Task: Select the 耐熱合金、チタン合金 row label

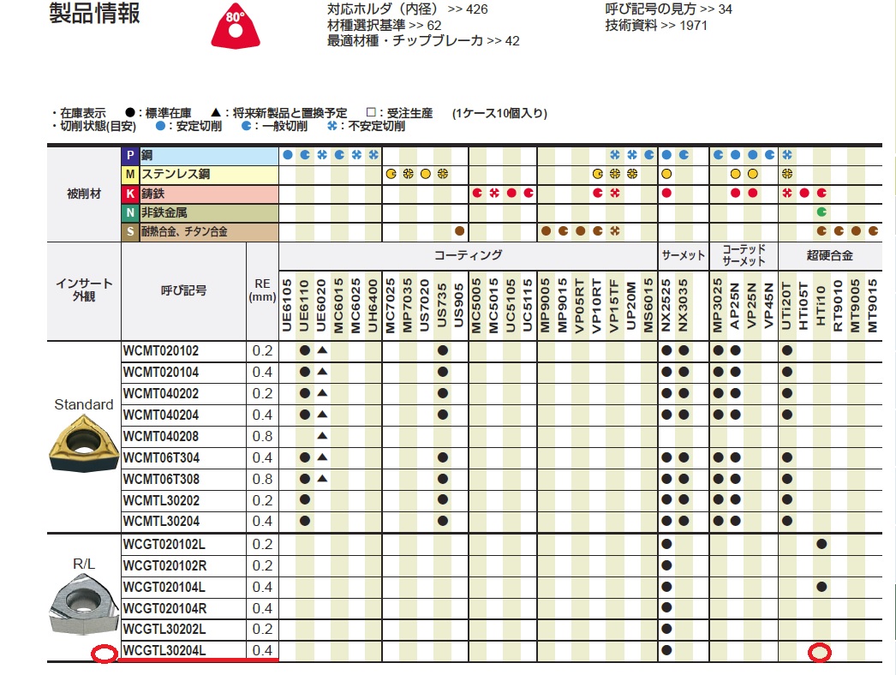Action: coord(208,231)
